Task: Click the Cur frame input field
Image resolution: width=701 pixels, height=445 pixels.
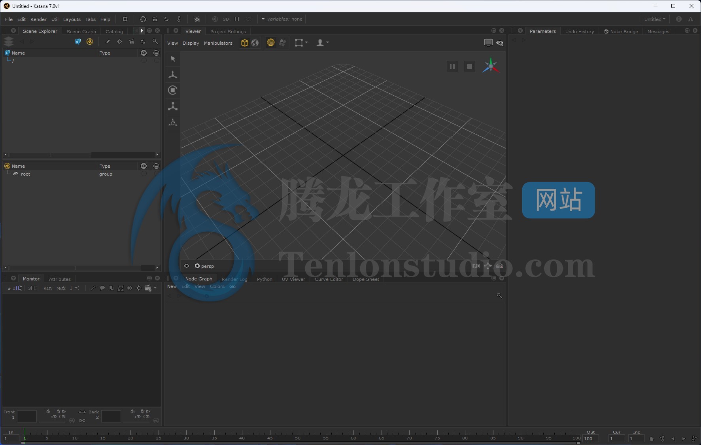Action: click(617, 439)
